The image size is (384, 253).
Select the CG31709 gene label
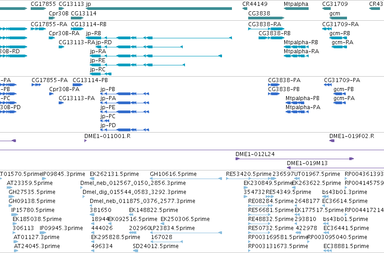(335, 4)
